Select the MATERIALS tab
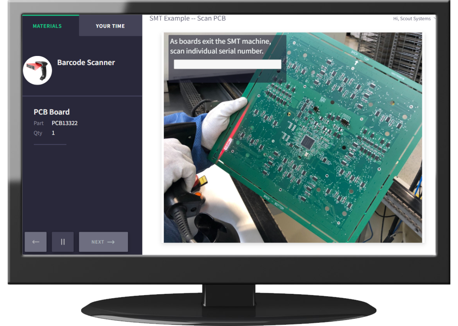The width and height of the screenshot is (458, 326). (47, 26)
